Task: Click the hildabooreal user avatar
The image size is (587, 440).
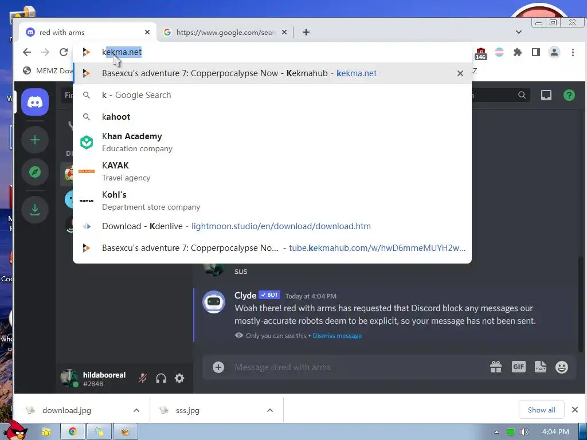Action: pos(69,378)
